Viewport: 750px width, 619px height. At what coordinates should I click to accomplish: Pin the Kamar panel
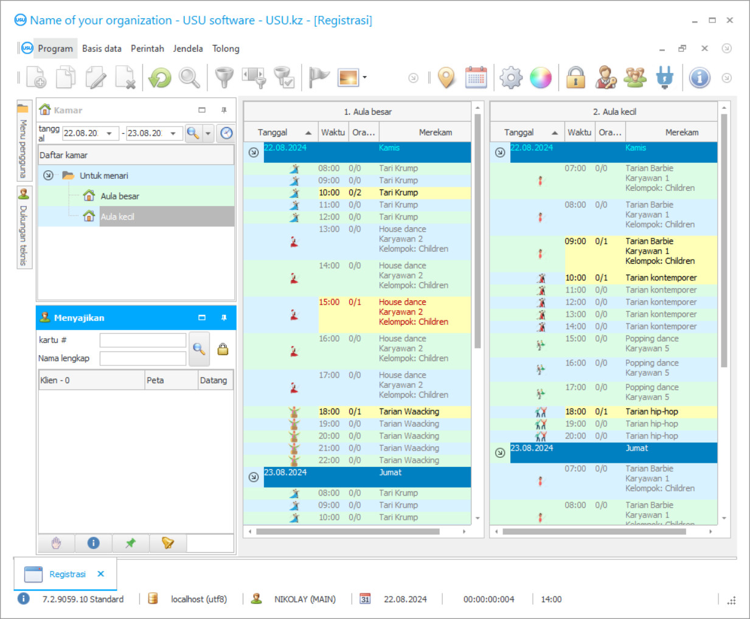coord(224,110)
